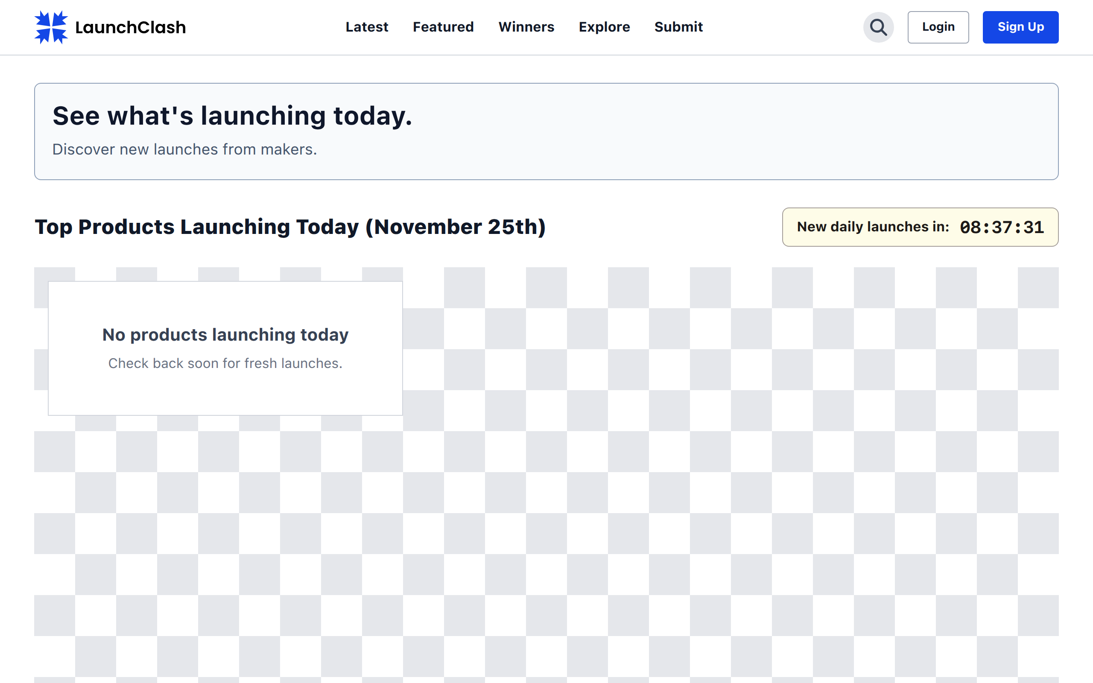
Task: Click the "New daily launches in:" label
Action: (873, 227)
